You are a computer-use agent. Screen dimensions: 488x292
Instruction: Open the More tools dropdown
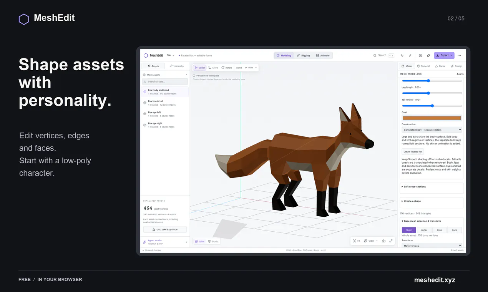point(252,68)
